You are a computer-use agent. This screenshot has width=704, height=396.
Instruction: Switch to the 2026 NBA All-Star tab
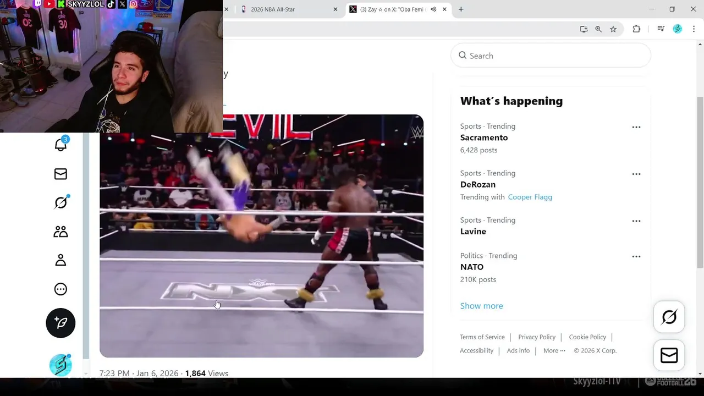[289, 9]
